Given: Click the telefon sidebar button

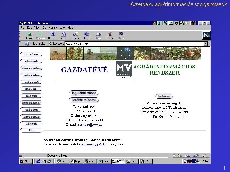Looking at the screenshot, I should tap(31, 110).
